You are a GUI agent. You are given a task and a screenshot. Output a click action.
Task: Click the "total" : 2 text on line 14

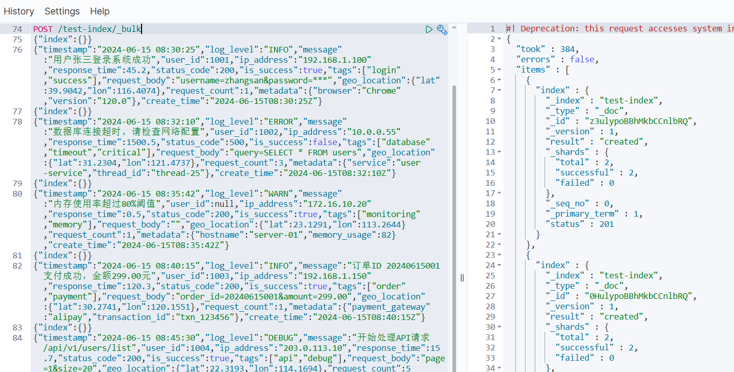tap(583, 163)
